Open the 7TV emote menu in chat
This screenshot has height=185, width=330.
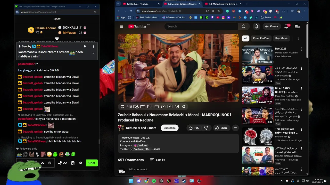point(43,163)
